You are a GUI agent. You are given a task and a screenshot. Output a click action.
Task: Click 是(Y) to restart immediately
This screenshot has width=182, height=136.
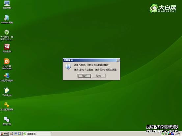tap(84, 76)
